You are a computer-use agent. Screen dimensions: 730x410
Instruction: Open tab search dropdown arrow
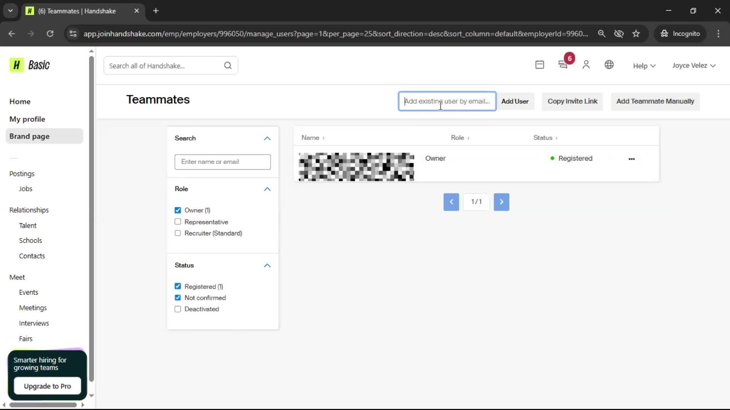pyautogui.click(x=11, y=11)
